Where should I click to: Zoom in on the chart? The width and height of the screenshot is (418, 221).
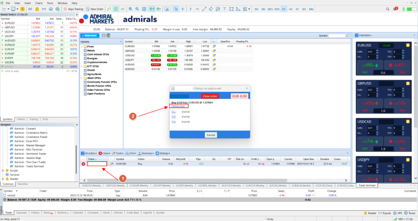pyautogui.click(x=130, y=9)
